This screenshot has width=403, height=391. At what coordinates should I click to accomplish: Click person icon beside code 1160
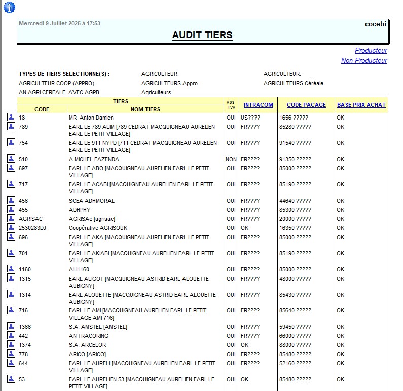(x=11, y=269)
